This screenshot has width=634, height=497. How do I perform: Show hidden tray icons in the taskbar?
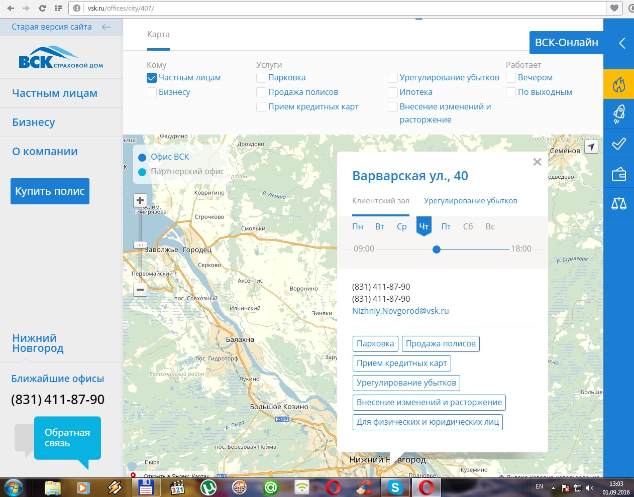point(553,488)
